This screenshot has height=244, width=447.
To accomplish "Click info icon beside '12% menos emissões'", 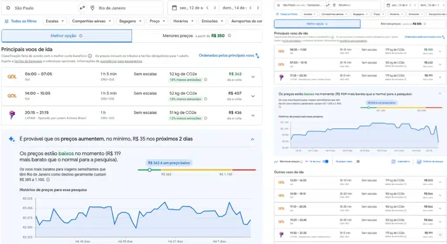I will point(206,118).
